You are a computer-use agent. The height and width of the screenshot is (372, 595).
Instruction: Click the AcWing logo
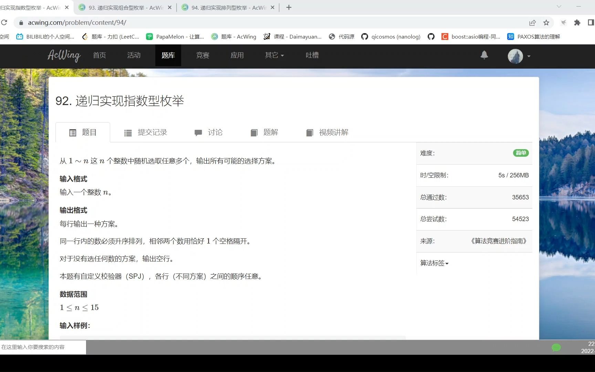[64, 56]
